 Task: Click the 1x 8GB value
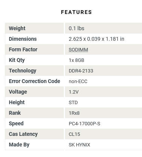[76, 60]
